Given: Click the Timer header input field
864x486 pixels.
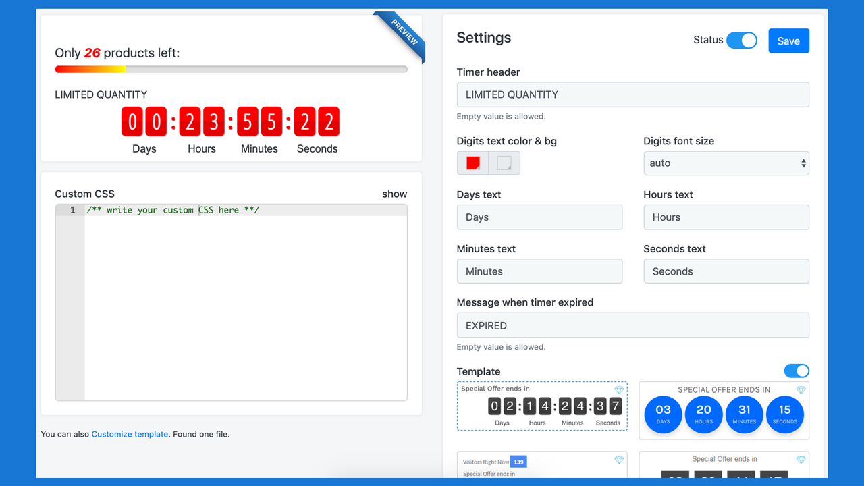Looking at the screenshot, I should [632, 94].
